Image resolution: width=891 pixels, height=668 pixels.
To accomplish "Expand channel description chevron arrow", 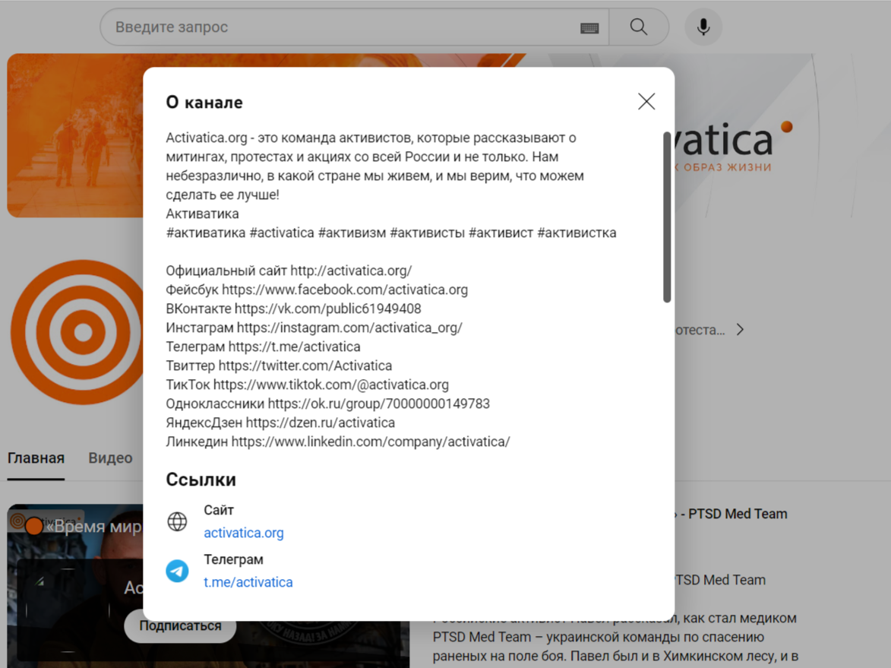I will 740,330.
